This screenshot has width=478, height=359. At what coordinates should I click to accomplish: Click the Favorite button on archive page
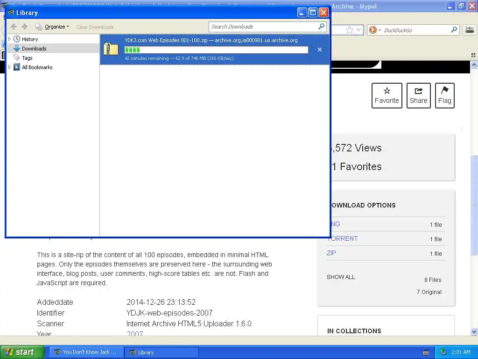387,95
